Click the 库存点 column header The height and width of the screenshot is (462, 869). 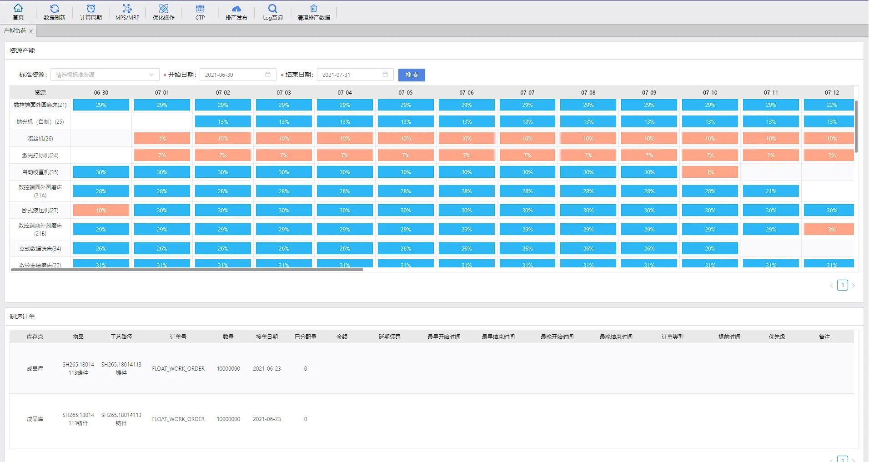(35, 337)
